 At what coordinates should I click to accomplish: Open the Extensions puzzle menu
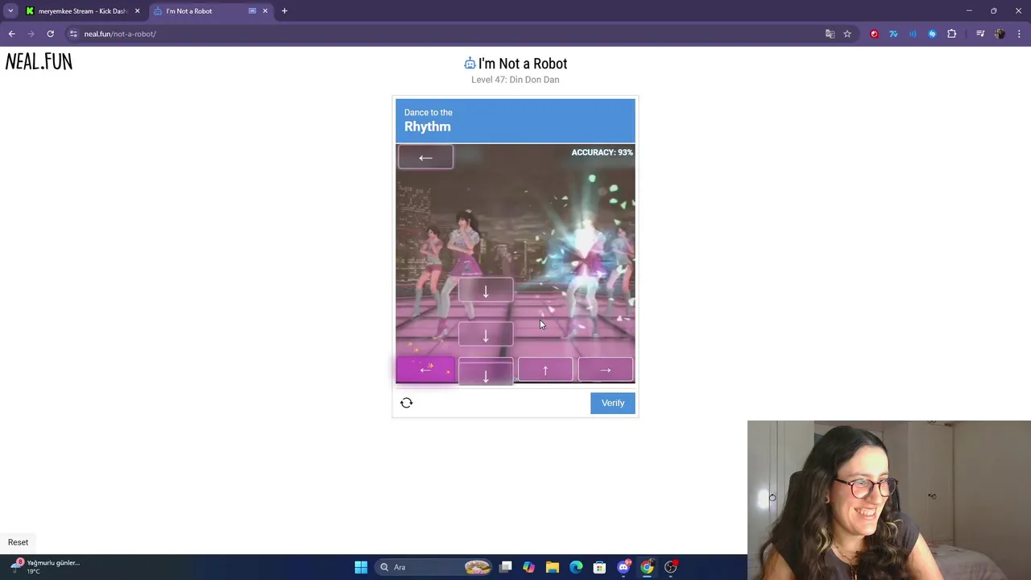(x=952, y=34)
